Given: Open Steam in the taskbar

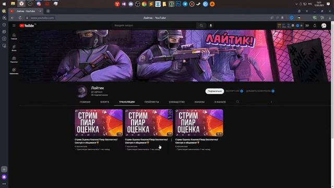Looking at the screenshot, I should (x=198, y=4).
